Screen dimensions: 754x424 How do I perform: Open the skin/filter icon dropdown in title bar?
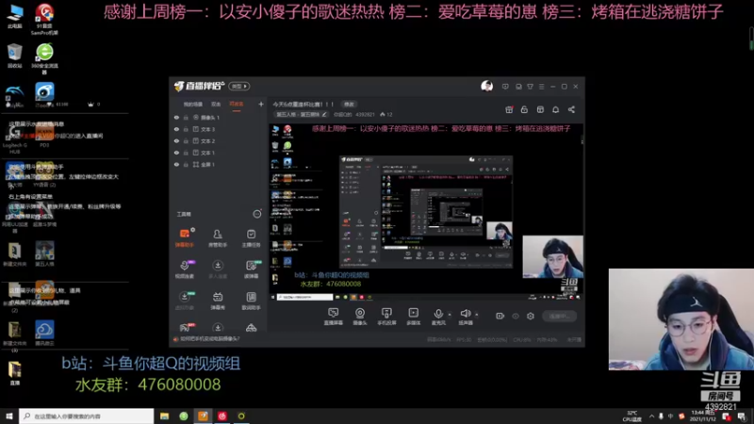530,87
